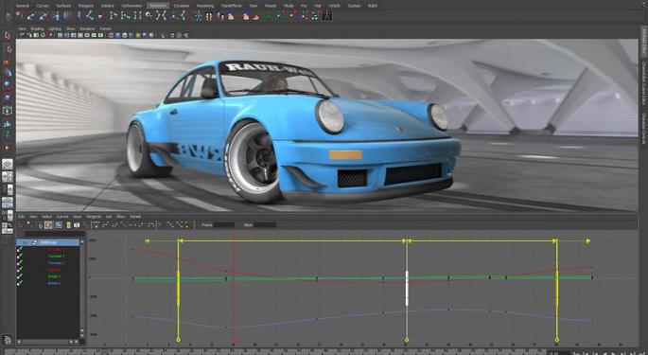
Task: Select the Universal Manipulator tool icon
Action: point(8,111)
